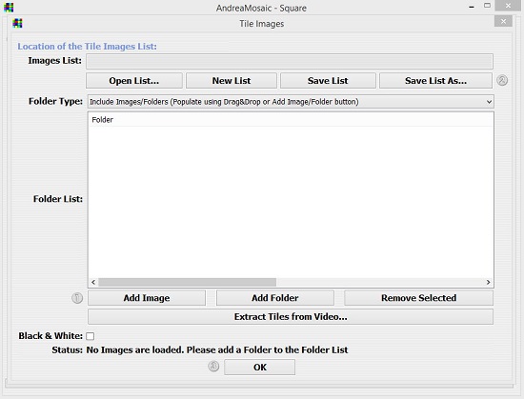Click the Open List... button

coord(134,81)
